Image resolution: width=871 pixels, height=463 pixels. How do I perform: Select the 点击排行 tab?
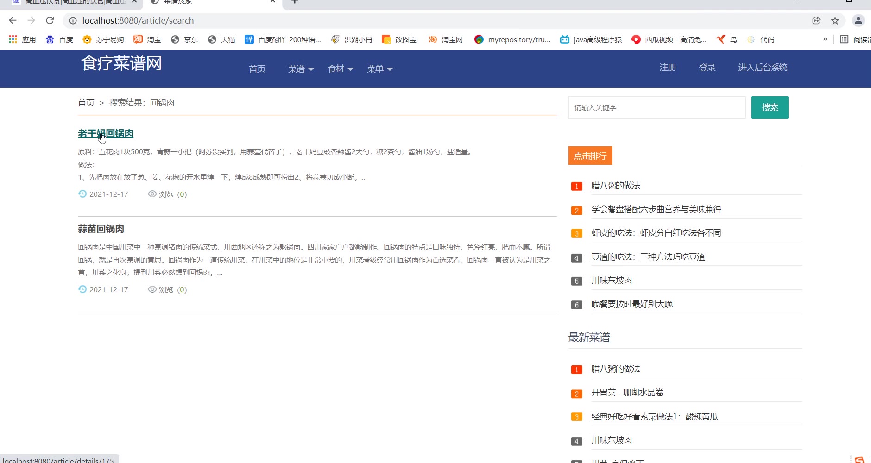pyautogui.click(x=590, y=156)
